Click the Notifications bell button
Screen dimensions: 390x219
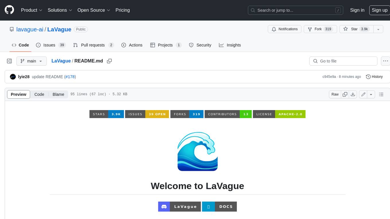[x=285, y=29]
